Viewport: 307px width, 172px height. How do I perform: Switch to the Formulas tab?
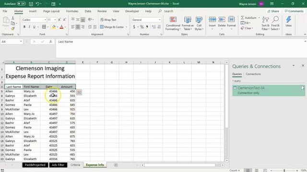[72, 11]
